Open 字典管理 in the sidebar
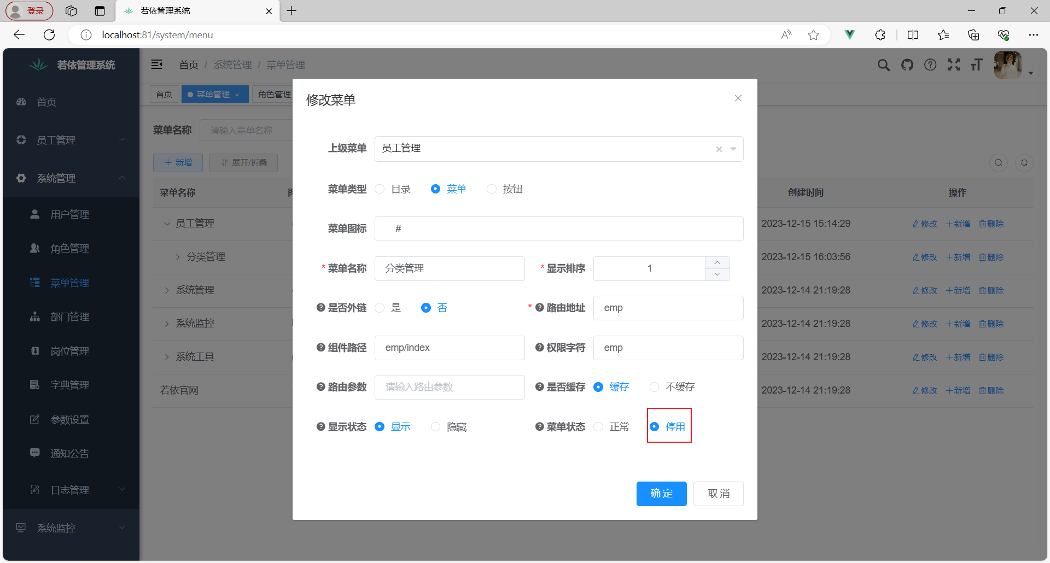The height and width of the screenshot is (563, 1050). click(x=71, y=385)
